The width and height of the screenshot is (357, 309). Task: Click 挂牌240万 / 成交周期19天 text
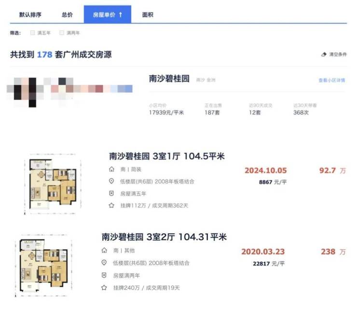146,288
